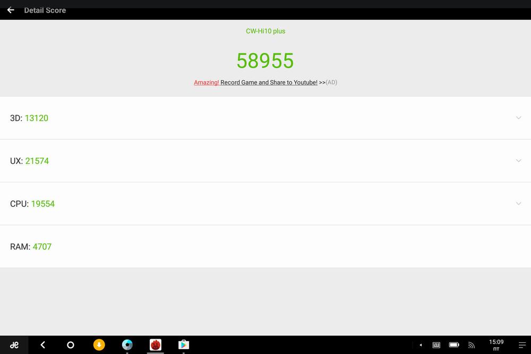
Task: Open the Wi-Fi network tray icon
Action: 472,345
